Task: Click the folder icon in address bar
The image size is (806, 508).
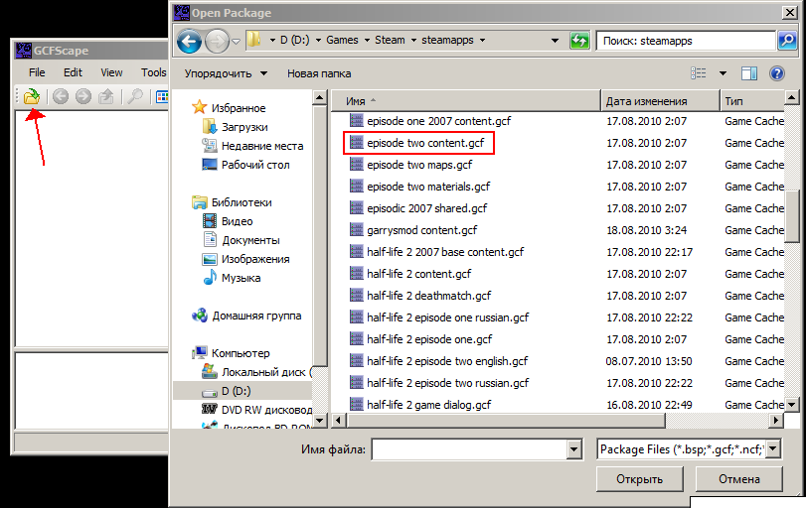Action: coord(252,40)
